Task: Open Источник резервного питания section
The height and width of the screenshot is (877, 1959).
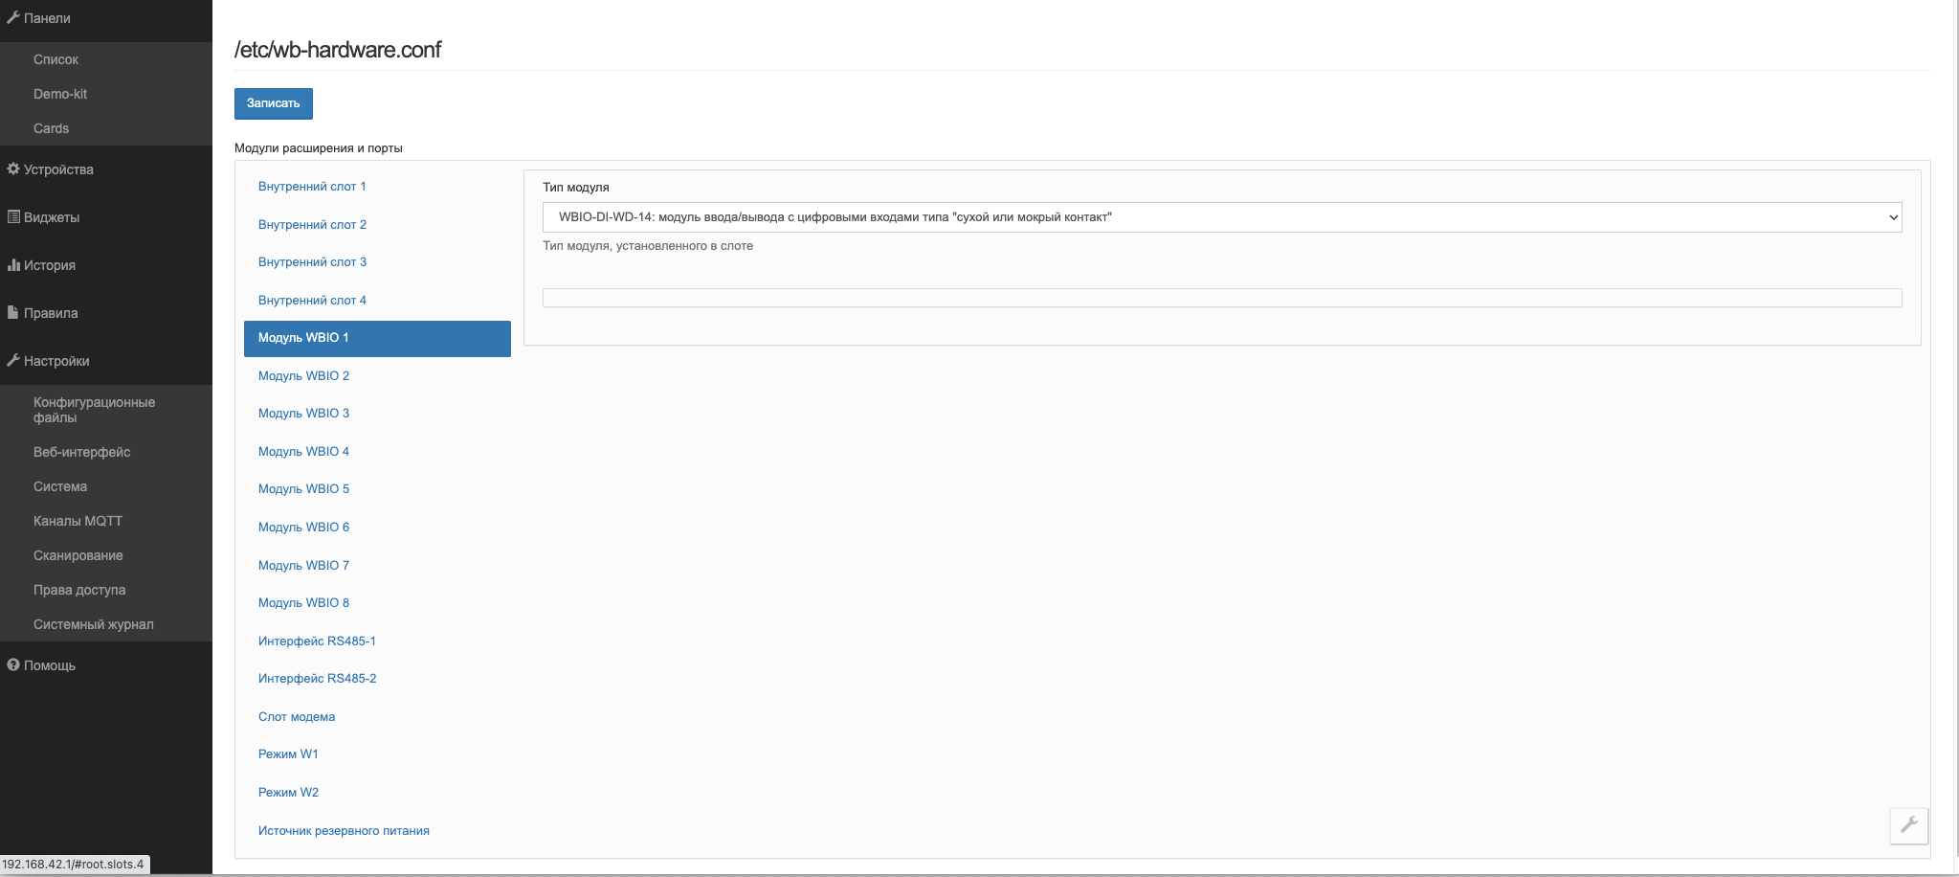Action: click(344, 831)
